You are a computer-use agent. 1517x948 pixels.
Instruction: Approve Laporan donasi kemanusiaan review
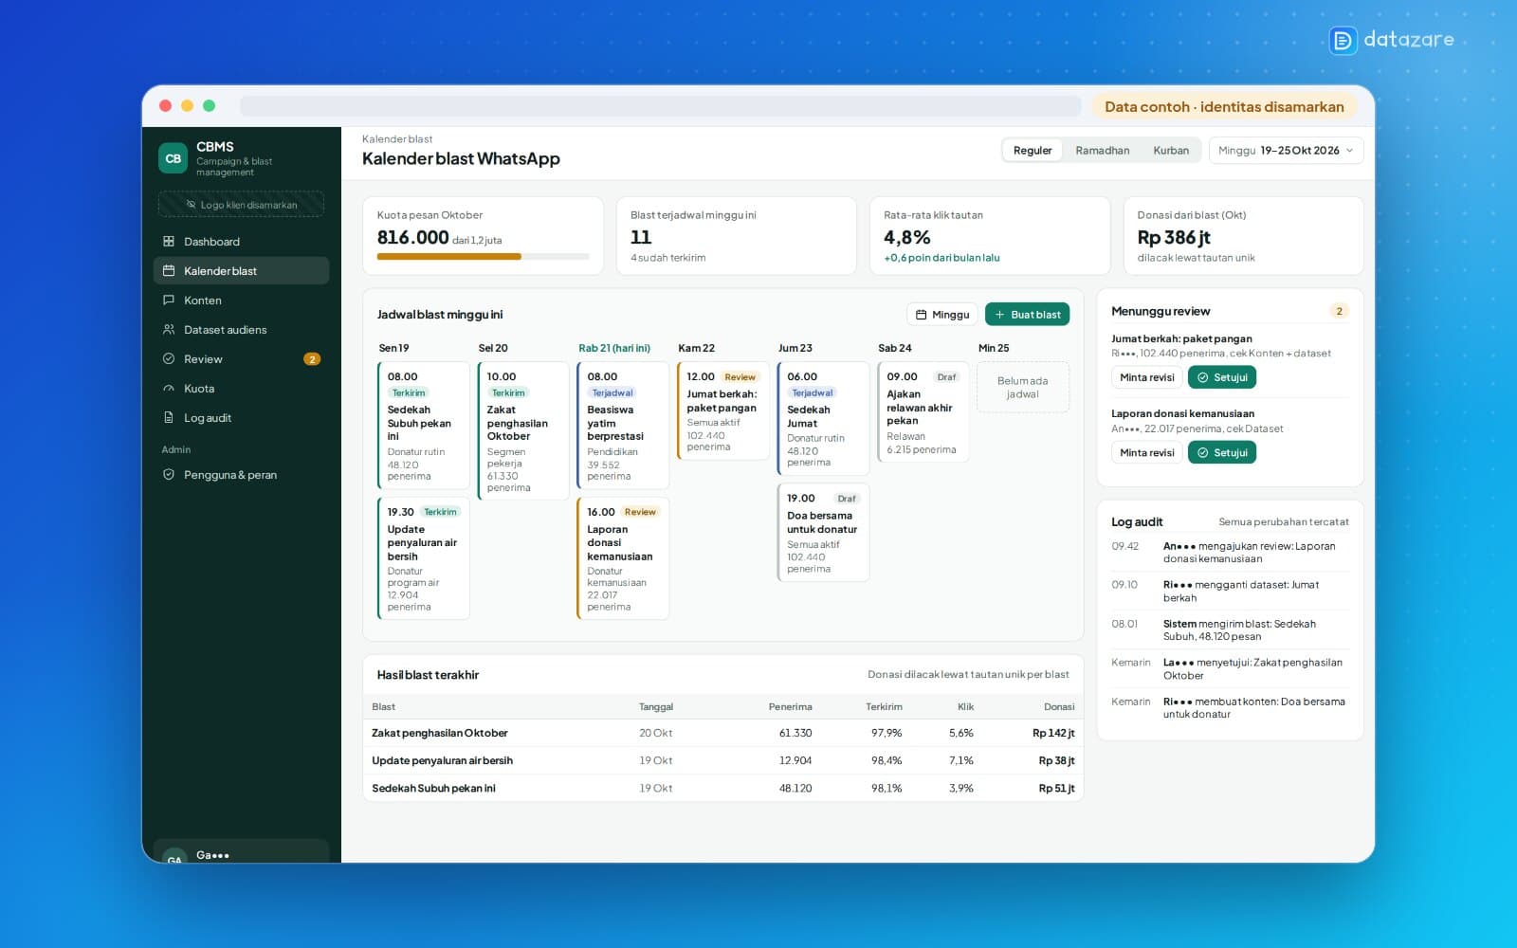point(1222,453)
